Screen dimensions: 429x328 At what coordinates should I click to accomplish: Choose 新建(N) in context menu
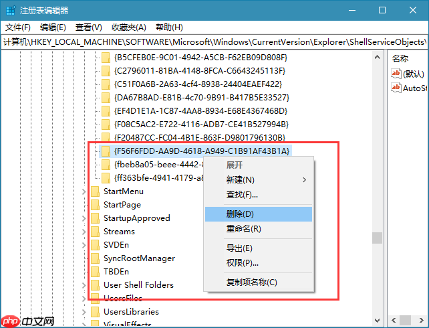click(x=259, y=180)
